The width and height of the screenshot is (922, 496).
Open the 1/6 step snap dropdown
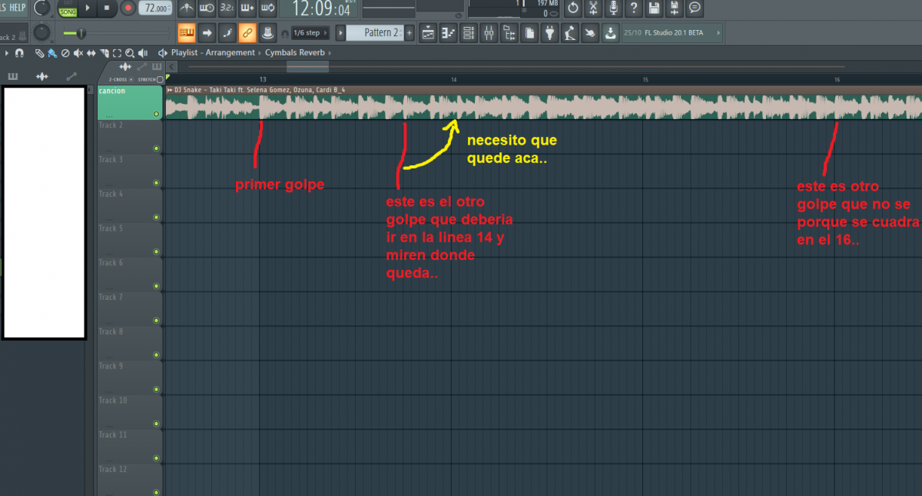point(310,33)
